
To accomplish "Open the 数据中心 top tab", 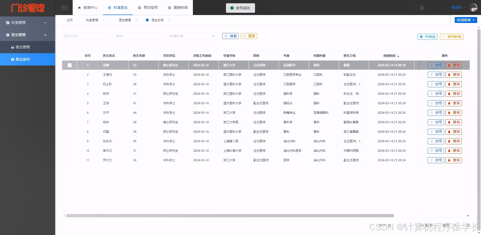I will (88, 7).
